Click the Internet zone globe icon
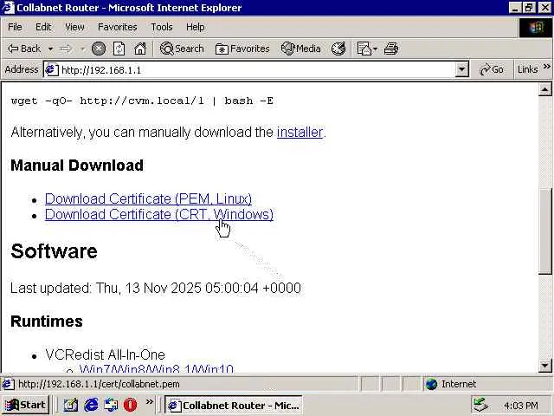The width and height of the screenshot is (554, 416). (431, 384)
